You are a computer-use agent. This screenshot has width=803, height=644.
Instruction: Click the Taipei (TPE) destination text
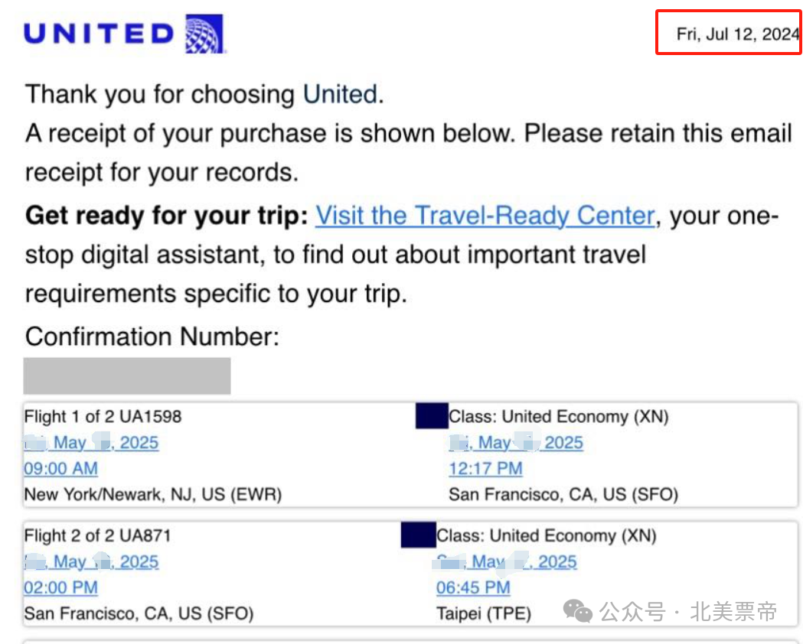point(484,613)
